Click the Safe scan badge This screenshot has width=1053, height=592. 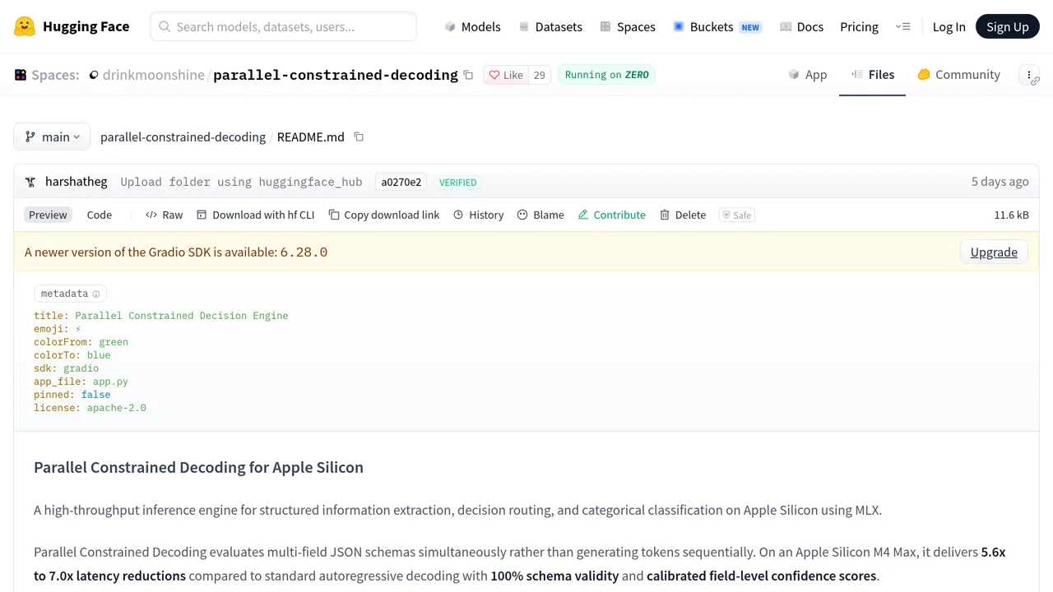click(x=737, y=215)
